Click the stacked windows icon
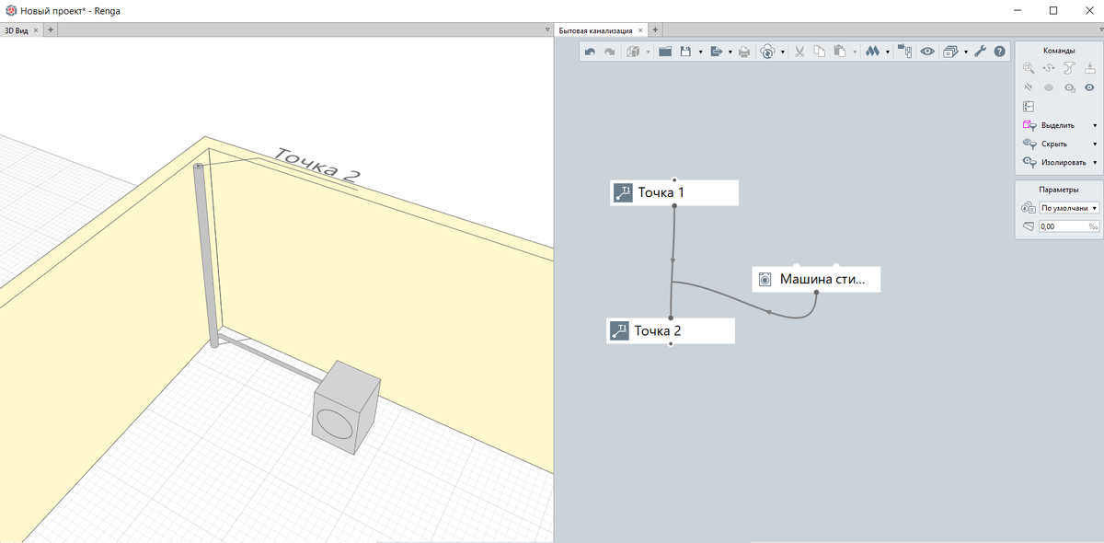 click(x=951, y=52)
